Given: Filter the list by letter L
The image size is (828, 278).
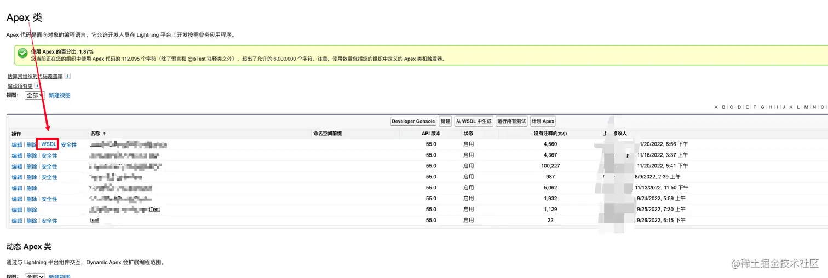Looking at the screenshot, I should 798,107.
